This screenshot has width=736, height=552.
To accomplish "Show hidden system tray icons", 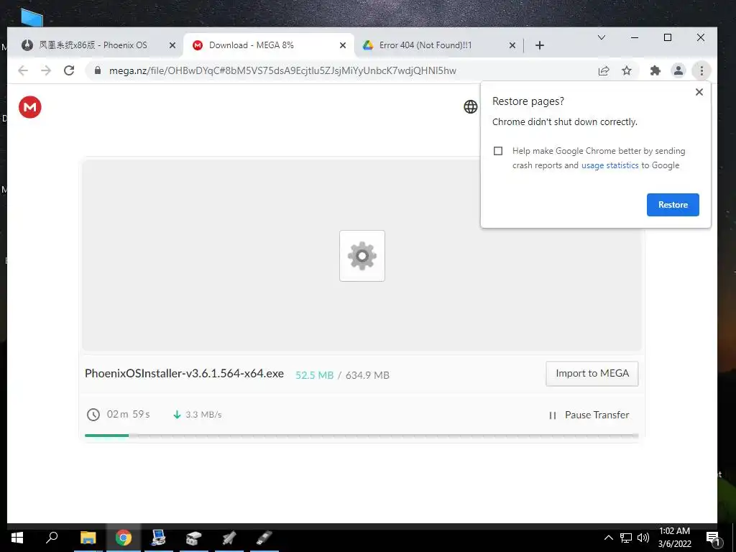I will (608, 538).
